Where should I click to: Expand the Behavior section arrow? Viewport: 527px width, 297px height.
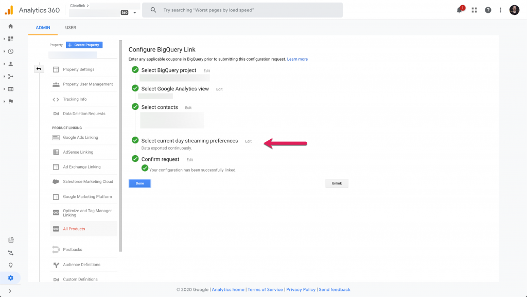coord(4,89)
